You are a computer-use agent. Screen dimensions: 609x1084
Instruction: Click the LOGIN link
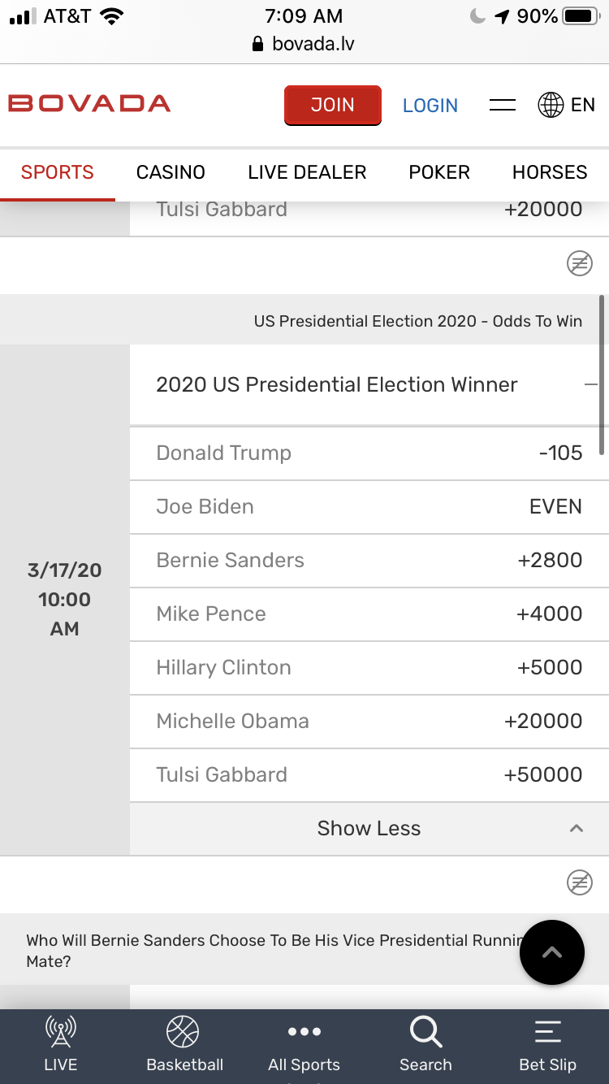point(430,105)
